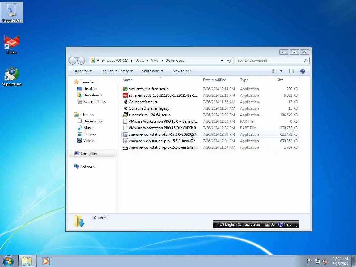Open the Windows Start menu
The image size is (356, 267).
(8, 261)
